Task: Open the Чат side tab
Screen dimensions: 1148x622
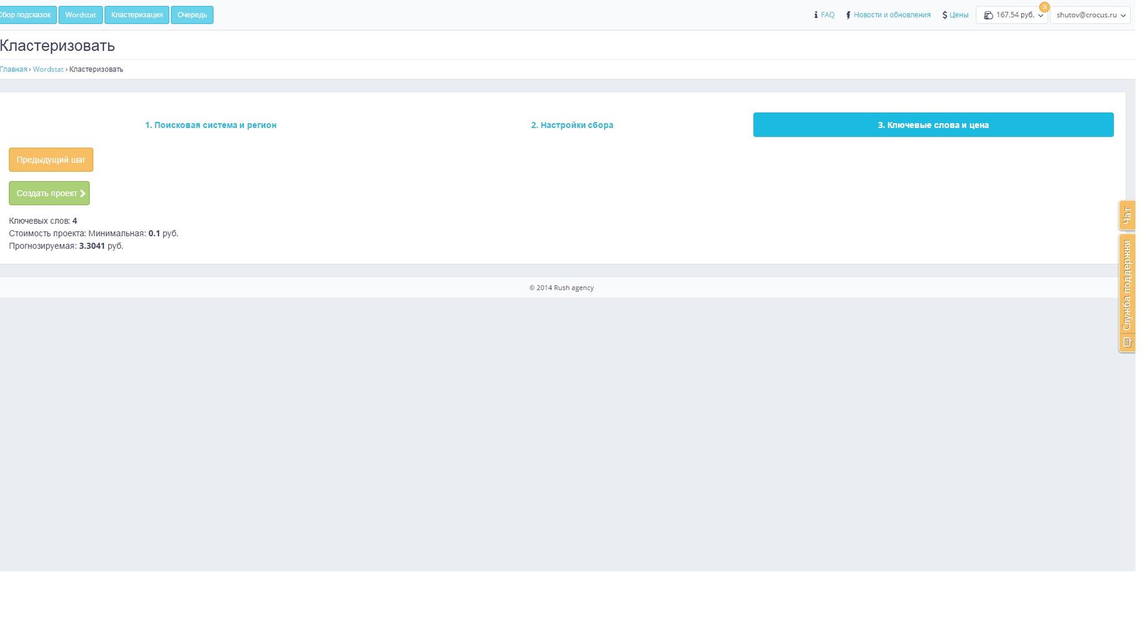Action: [1127, 216]
